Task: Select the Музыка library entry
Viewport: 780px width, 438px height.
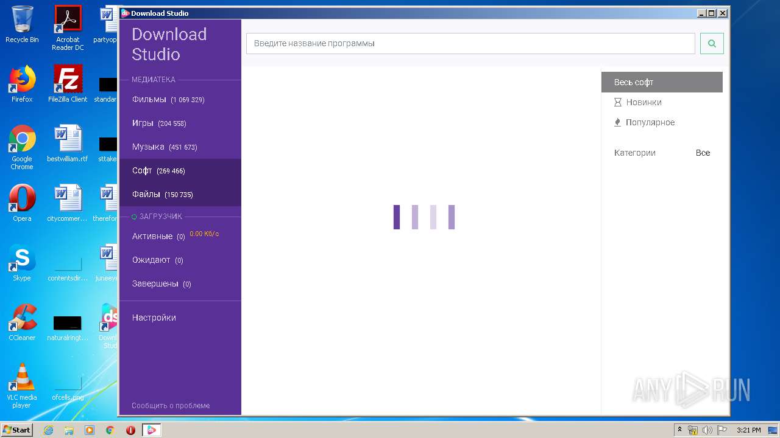Action: (x=180, y=147)
